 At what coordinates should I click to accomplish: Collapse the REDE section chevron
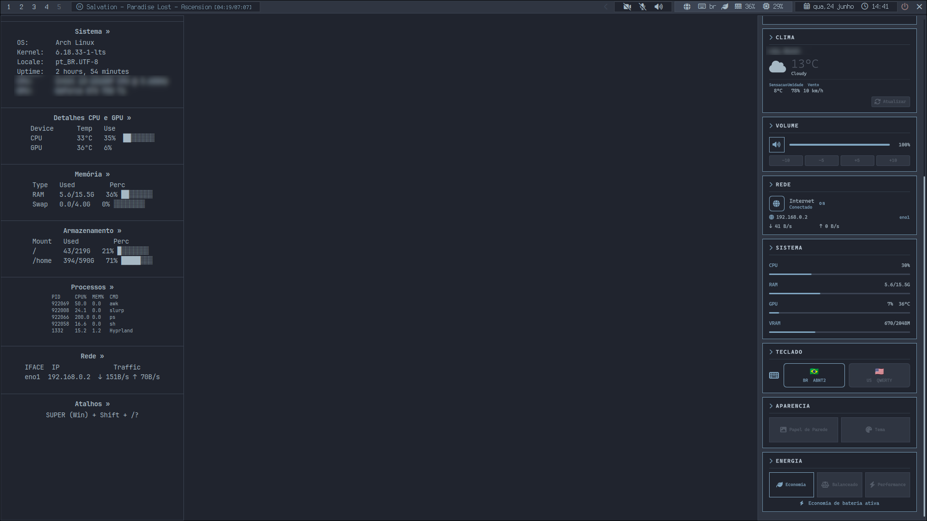point(771,185)
